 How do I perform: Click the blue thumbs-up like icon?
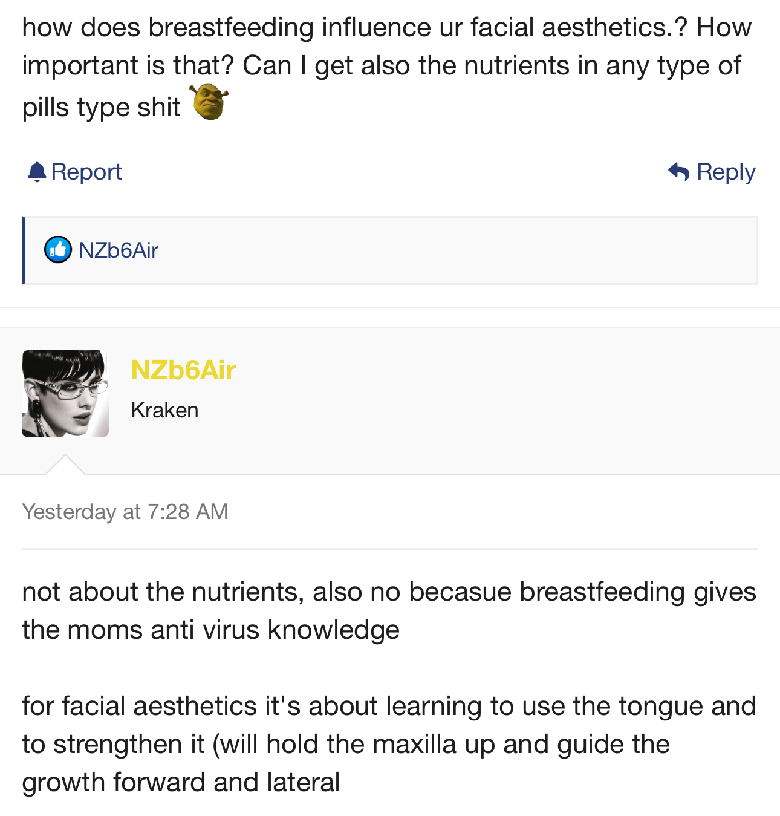point(58,250)
